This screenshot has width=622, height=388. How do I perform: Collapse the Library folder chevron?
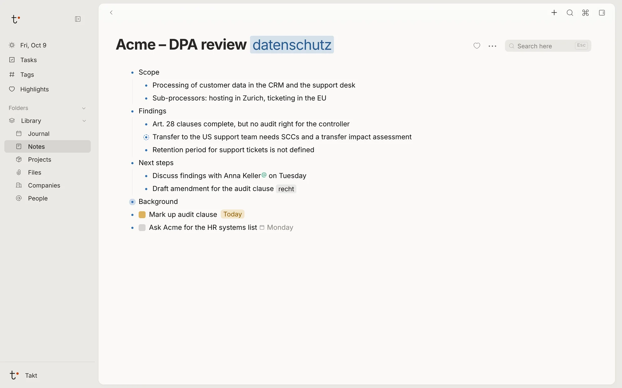tap(84, 121)
